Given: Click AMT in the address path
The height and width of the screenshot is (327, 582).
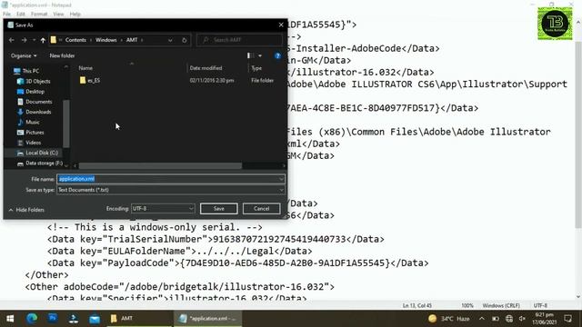Looking at the screenshot, I should 132,40.
